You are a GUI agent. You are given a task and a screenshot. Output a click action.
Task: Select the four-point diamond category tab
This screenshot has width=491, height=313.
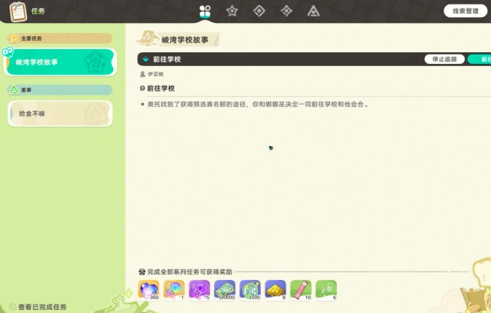pos(286,12)
